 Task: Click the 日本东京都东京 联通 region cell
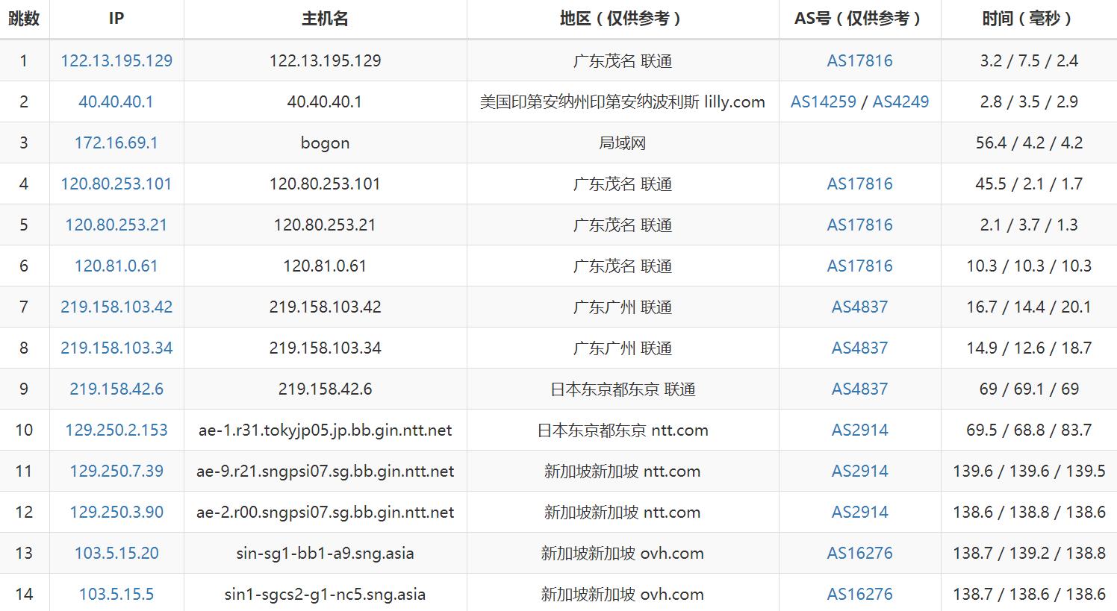point(623,389)
